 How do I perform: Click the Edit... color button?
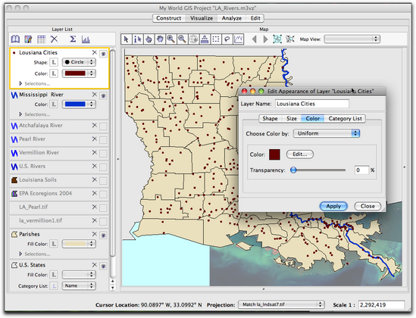300,154
